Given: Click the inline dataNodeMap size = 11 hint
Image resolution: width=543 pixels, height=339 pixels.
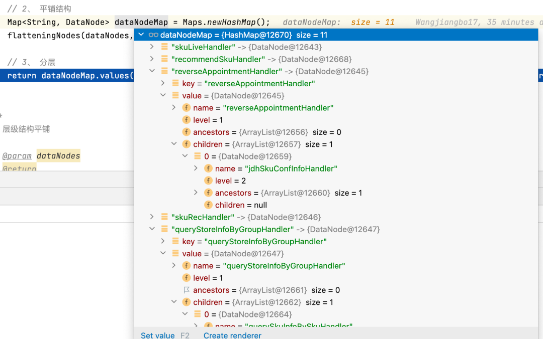Looking at the screenshot, I should point(338,22).
